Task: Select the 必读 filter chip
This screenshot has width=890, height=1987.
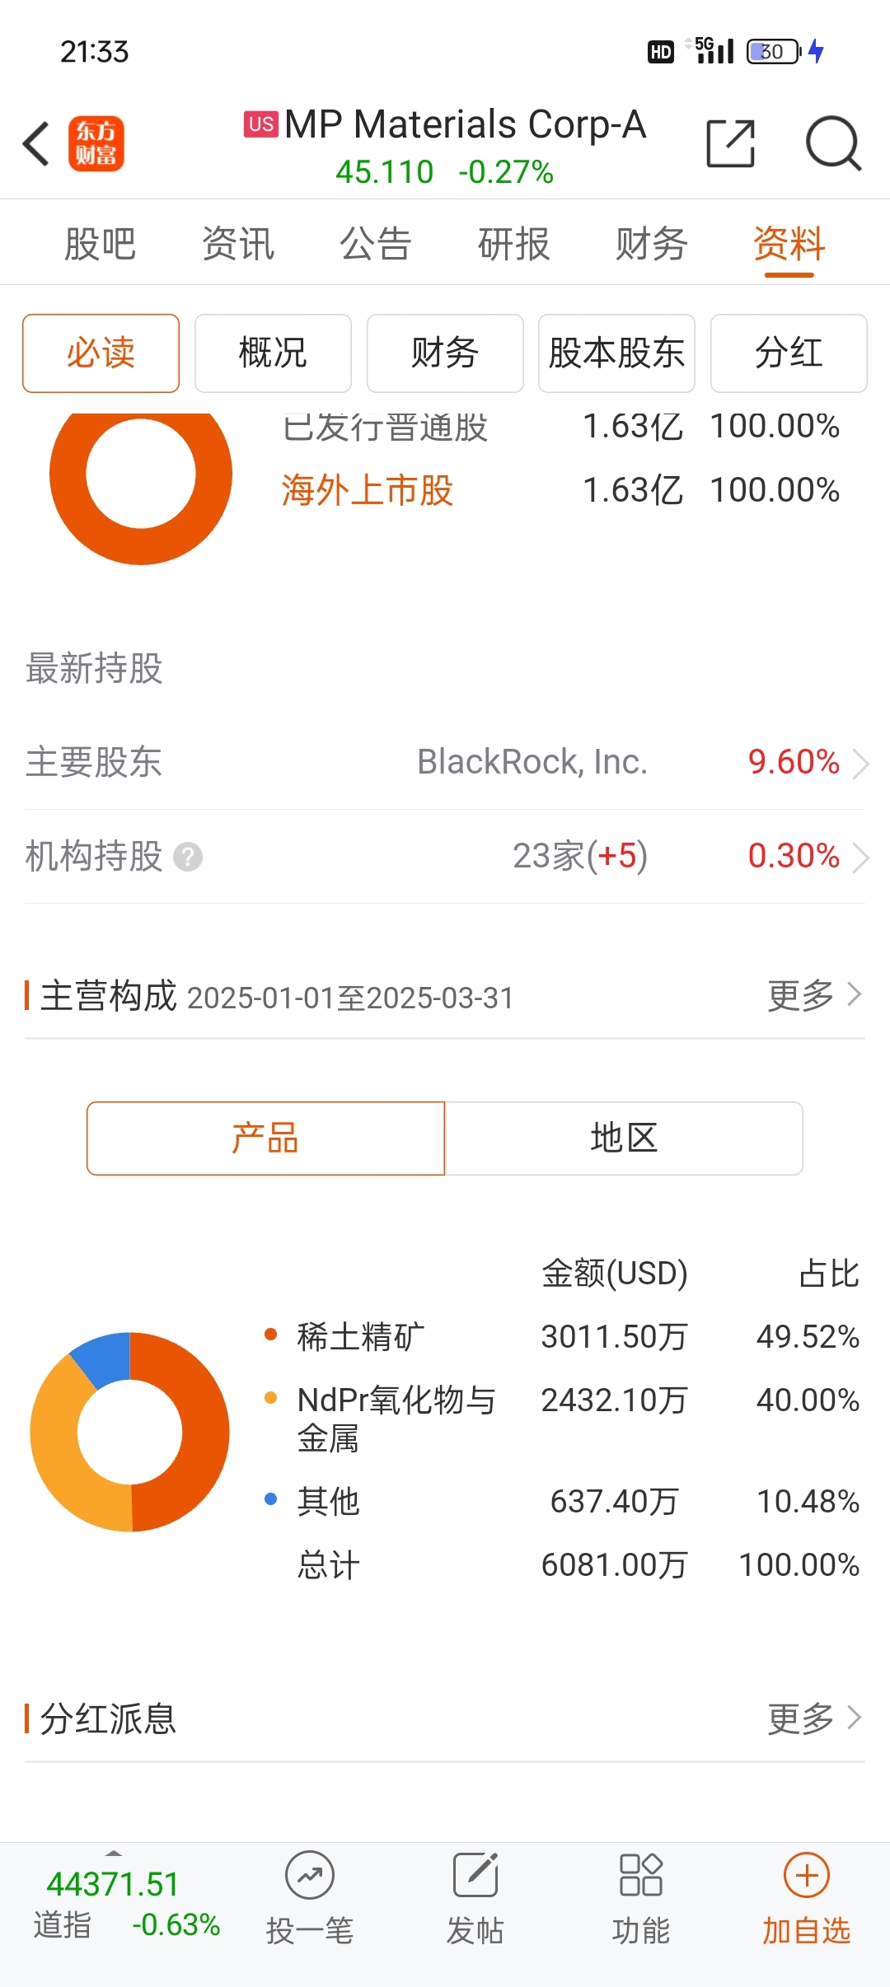Action: [101, 353]
